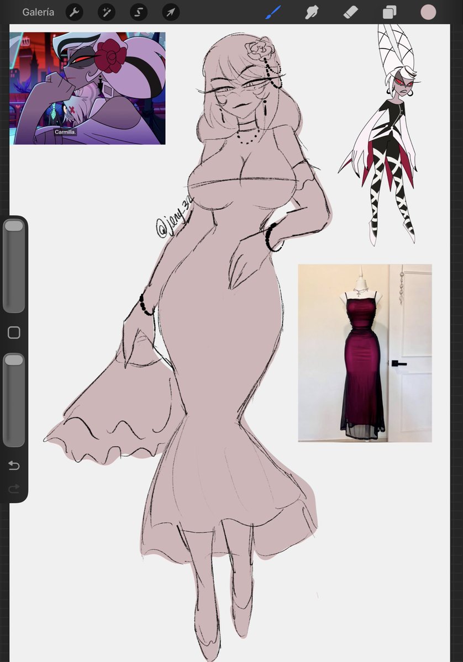463x662 pixels.
Task: Tap the square modify button on sidebar
Action: coord(14,333)
